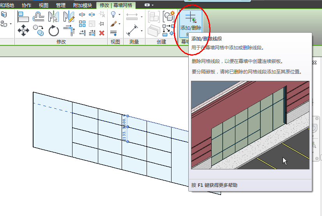Image resolution: width=322 pixels, height=216 pixels.
Task: Choose Mirror - Draw Axis tool
Action: pyautogui.click(x=69, y=17)
